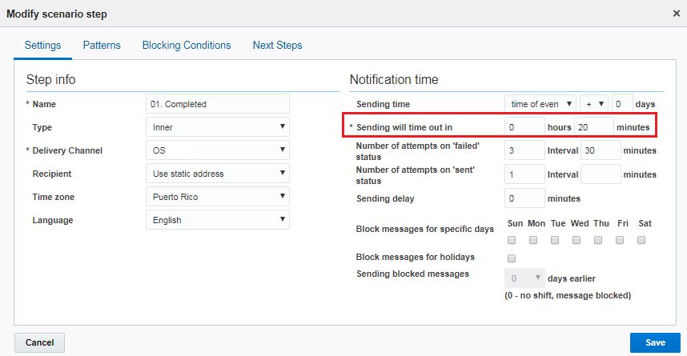Select the Sending delay minutes field

[x=524, y=198]
